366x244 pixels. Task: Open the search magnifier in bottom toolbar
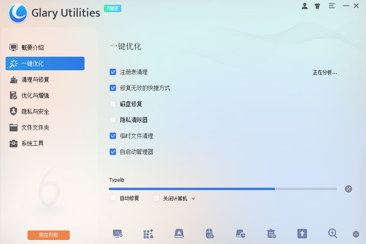(x=333, y=234)
